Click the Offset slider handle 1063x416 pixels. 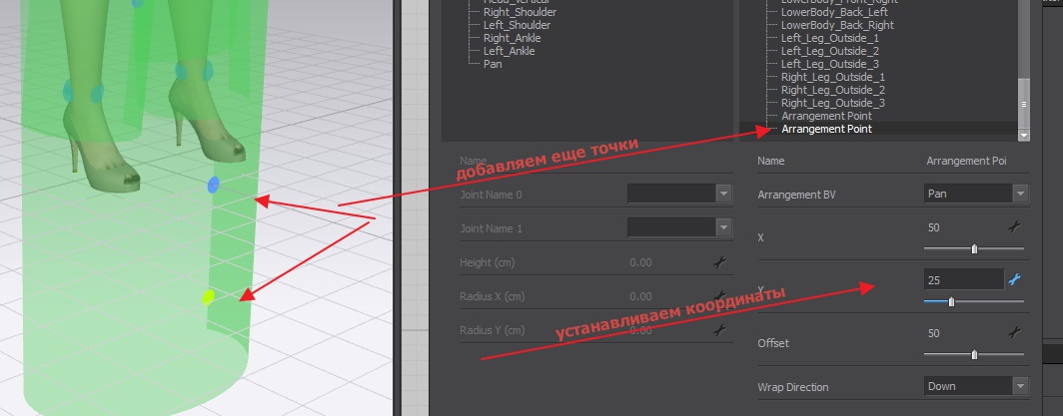coord(974,354)
